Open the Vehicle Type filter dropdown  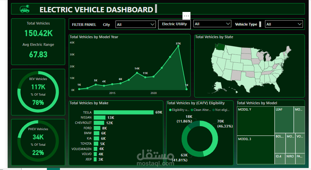(x=284, y=24)
